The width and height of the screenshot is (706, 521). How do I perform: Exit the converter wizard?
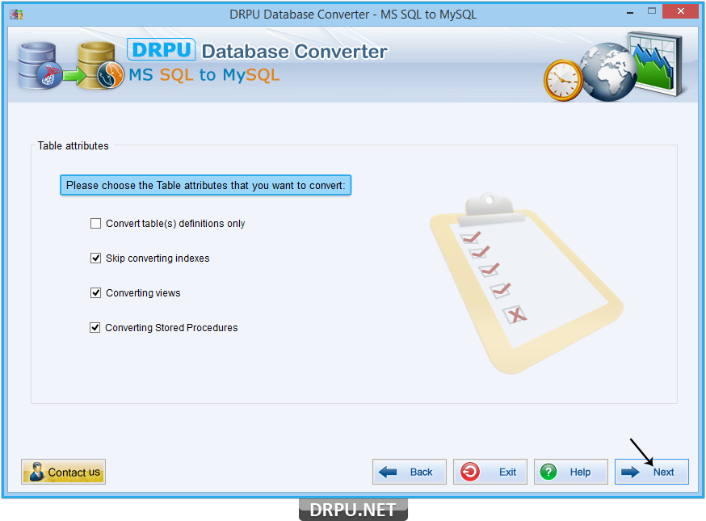[x=490, y=472]
